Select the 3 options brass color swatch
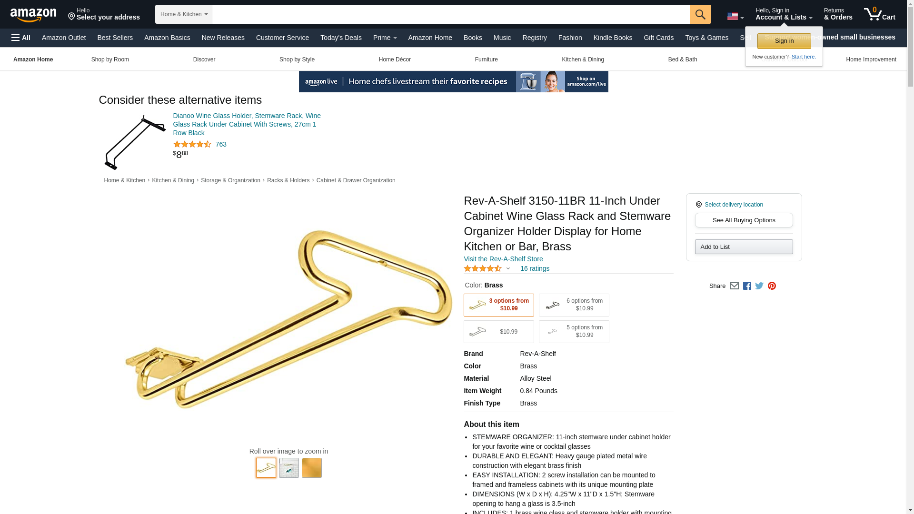 coord(498,305)
